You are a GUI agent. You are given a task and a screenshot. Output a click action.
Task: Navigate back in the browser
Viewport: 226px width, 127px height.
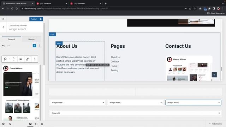pyautogui.click(x=3, y=8)
